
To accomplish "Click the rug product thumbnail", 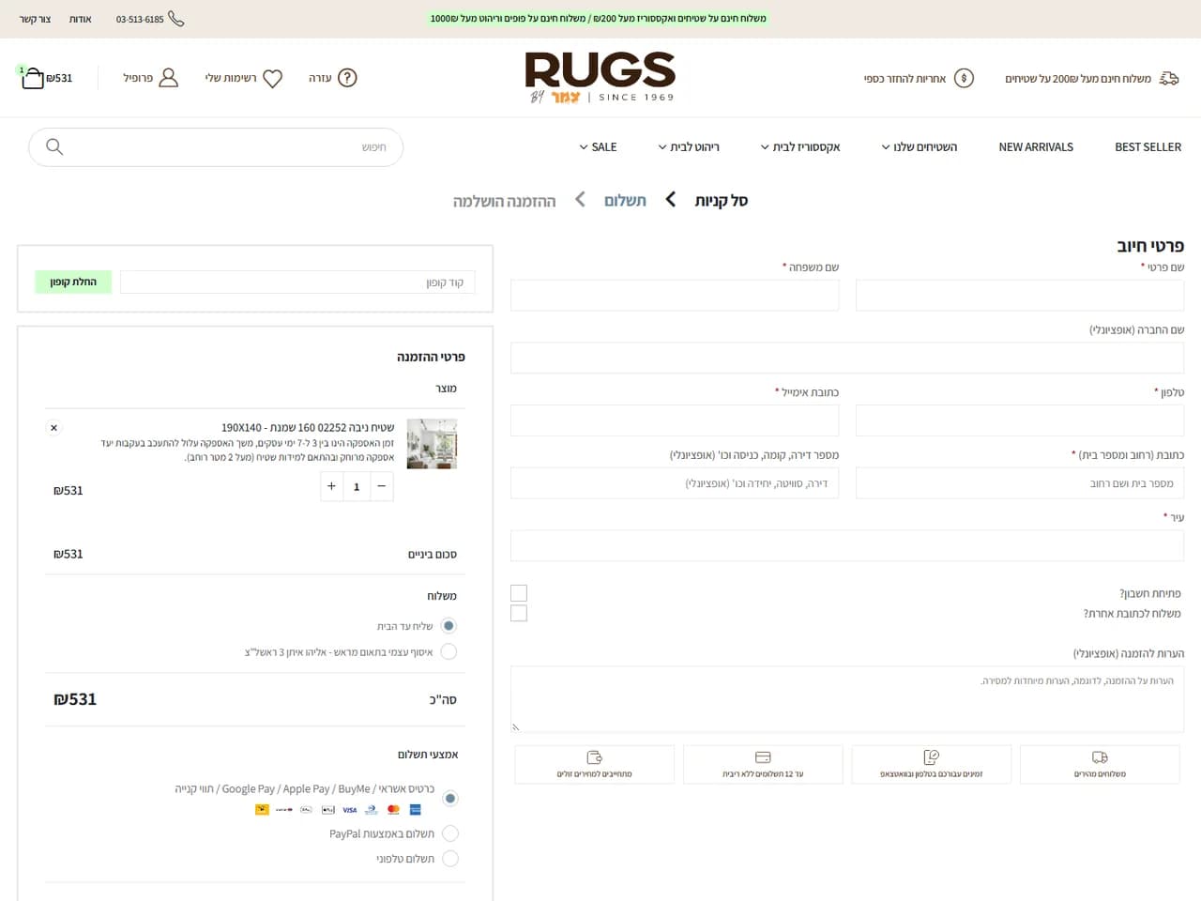I will point(432,444).
